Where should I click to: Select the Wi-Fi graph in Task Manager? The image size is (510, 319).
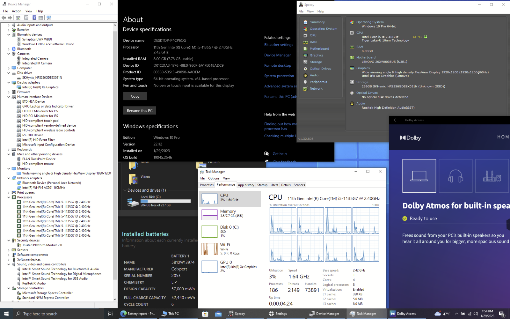point(209,249)
